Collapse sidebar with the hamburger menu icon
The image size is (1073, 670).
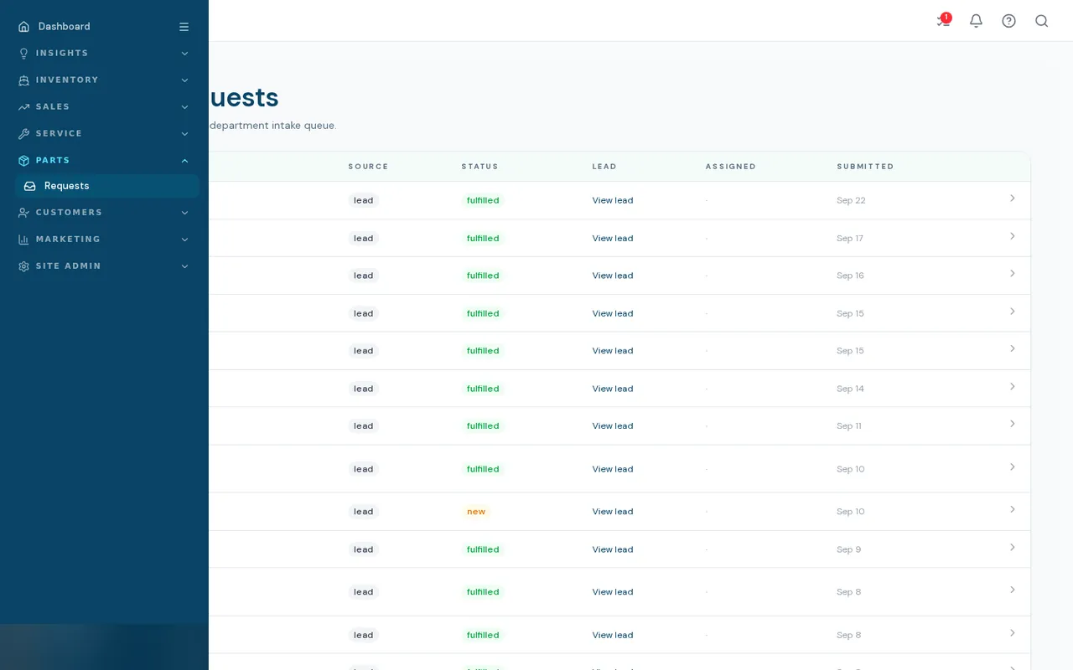tap(184, 27)
